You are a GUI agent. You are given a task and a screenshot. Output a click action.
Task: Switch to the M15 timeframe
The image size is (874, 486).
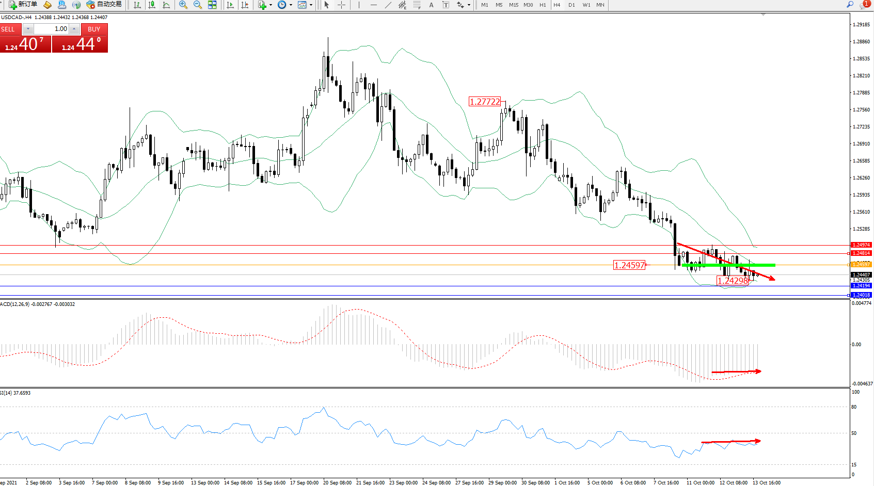513,5
